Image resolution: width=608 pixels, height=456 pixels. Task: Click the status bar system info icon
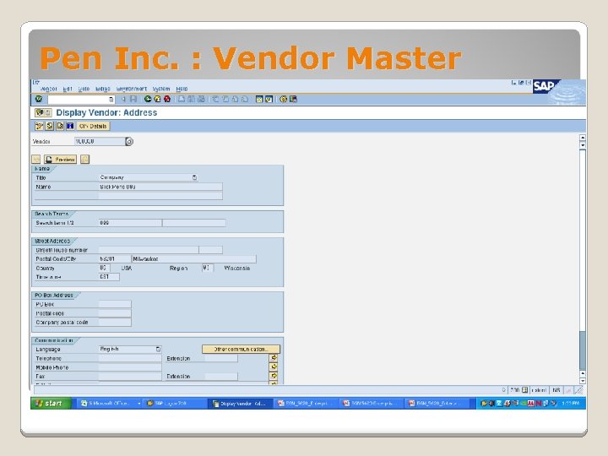(x=524, y=390)
